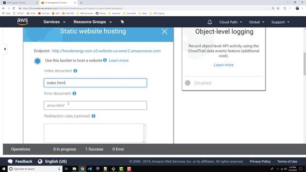This screenshot has width=306, height=172.
Task: Open the AWS Cognito bookmarks folder
Action: [157, 13]
